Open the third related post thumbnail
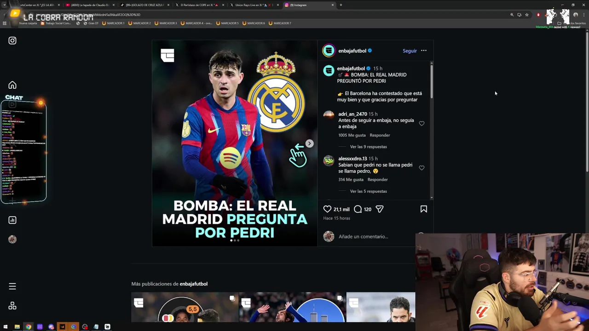Viewport: 589px width, 331px height. [x=381, y=307]
